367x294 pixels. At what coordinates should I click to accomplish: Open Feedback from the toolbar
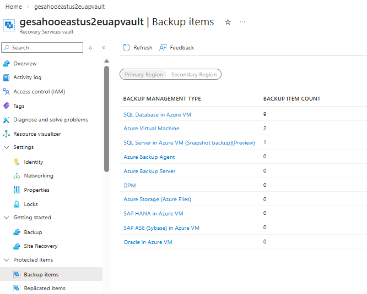177,48
